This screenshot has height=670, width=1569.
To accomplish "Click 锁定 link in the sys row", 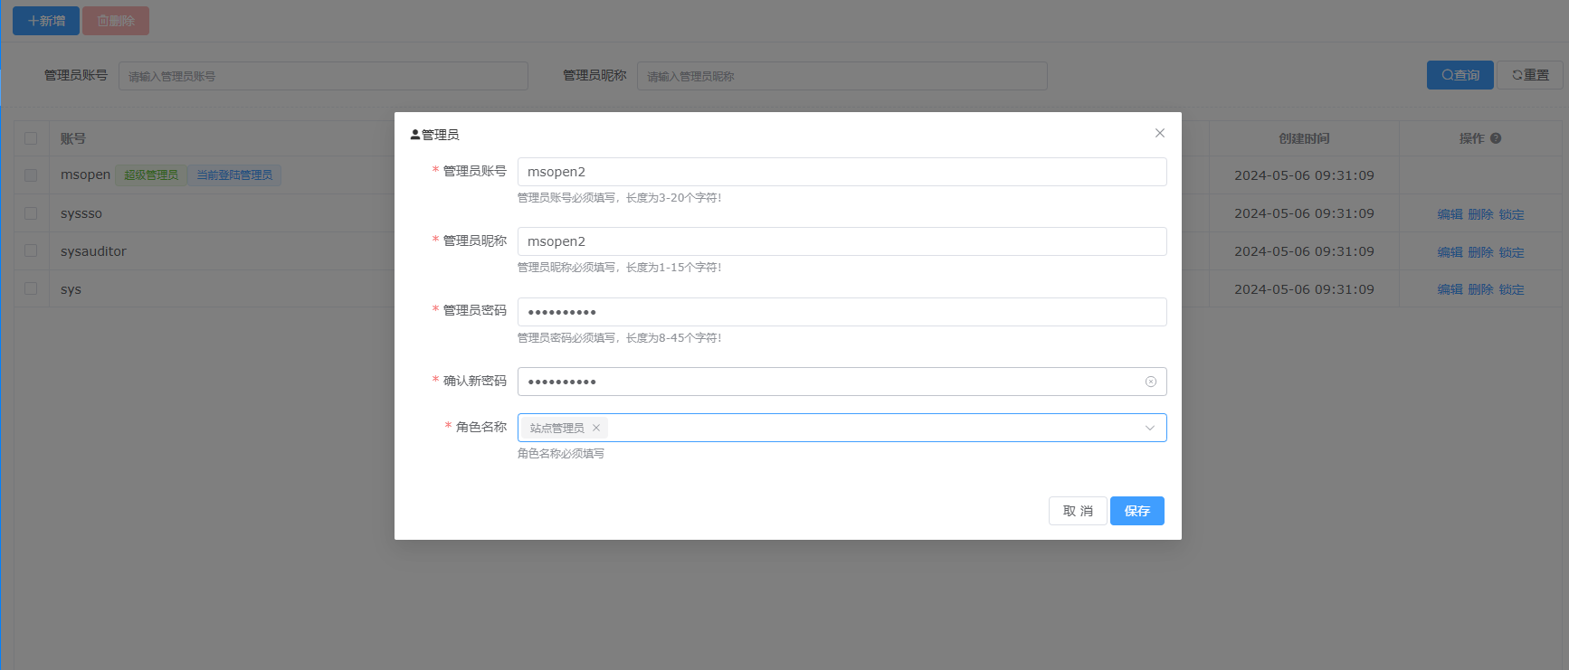I will (x=1511, y=289).
